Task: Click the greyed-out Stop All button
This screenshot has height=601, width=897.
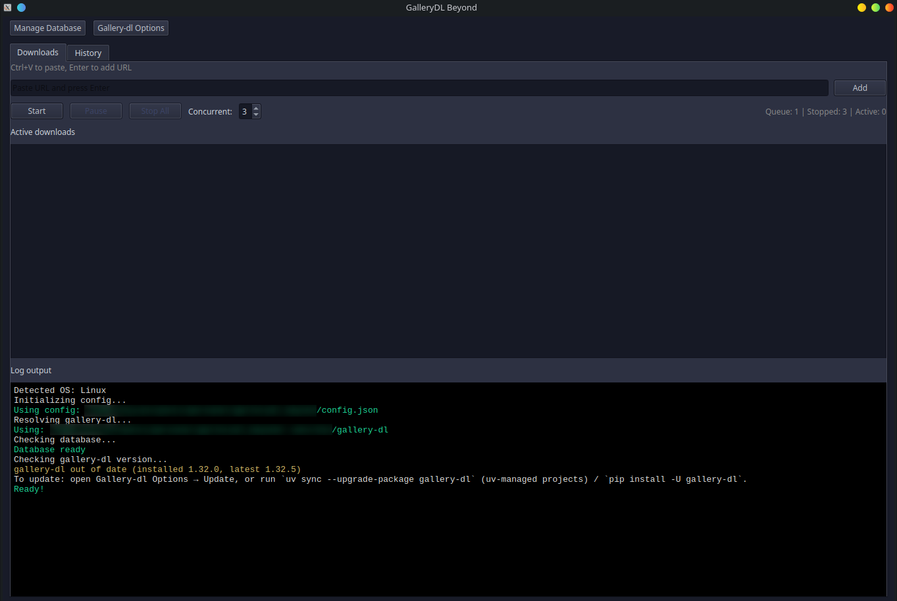Action: (155, 111)
